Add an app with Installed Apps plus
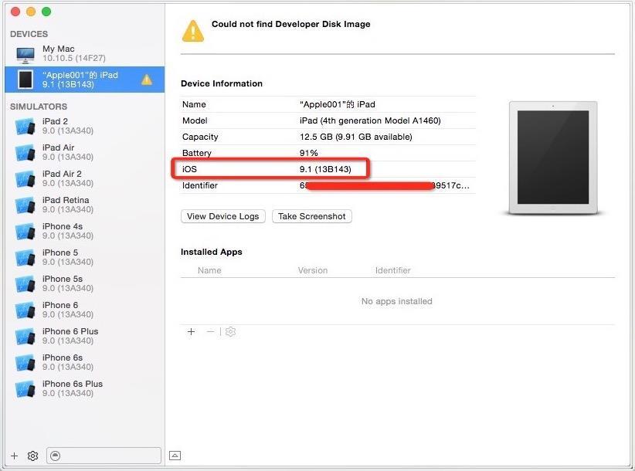 191,332
